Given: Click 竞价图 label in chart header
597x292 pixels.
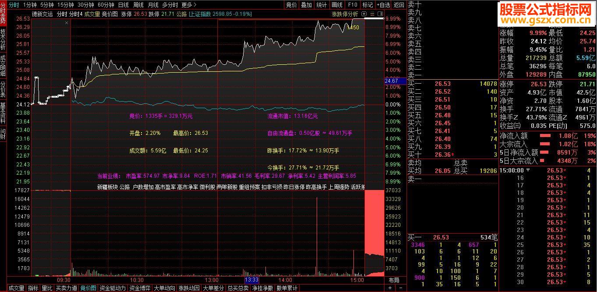Looking at the screenshot, I should pos(110,14).
